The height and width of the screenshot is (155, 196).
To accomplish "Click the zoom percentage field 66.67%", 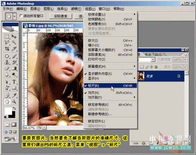I will coord(29,128).
